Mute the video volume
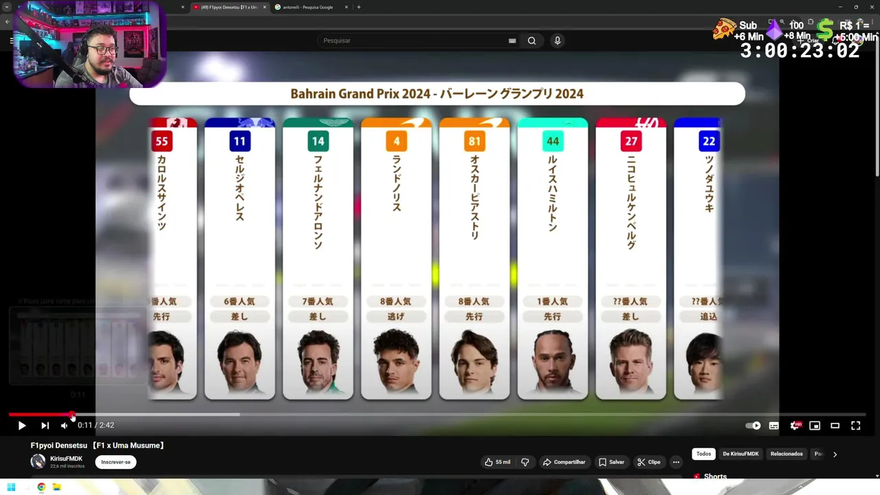880x495 pixels. [64, 426]
